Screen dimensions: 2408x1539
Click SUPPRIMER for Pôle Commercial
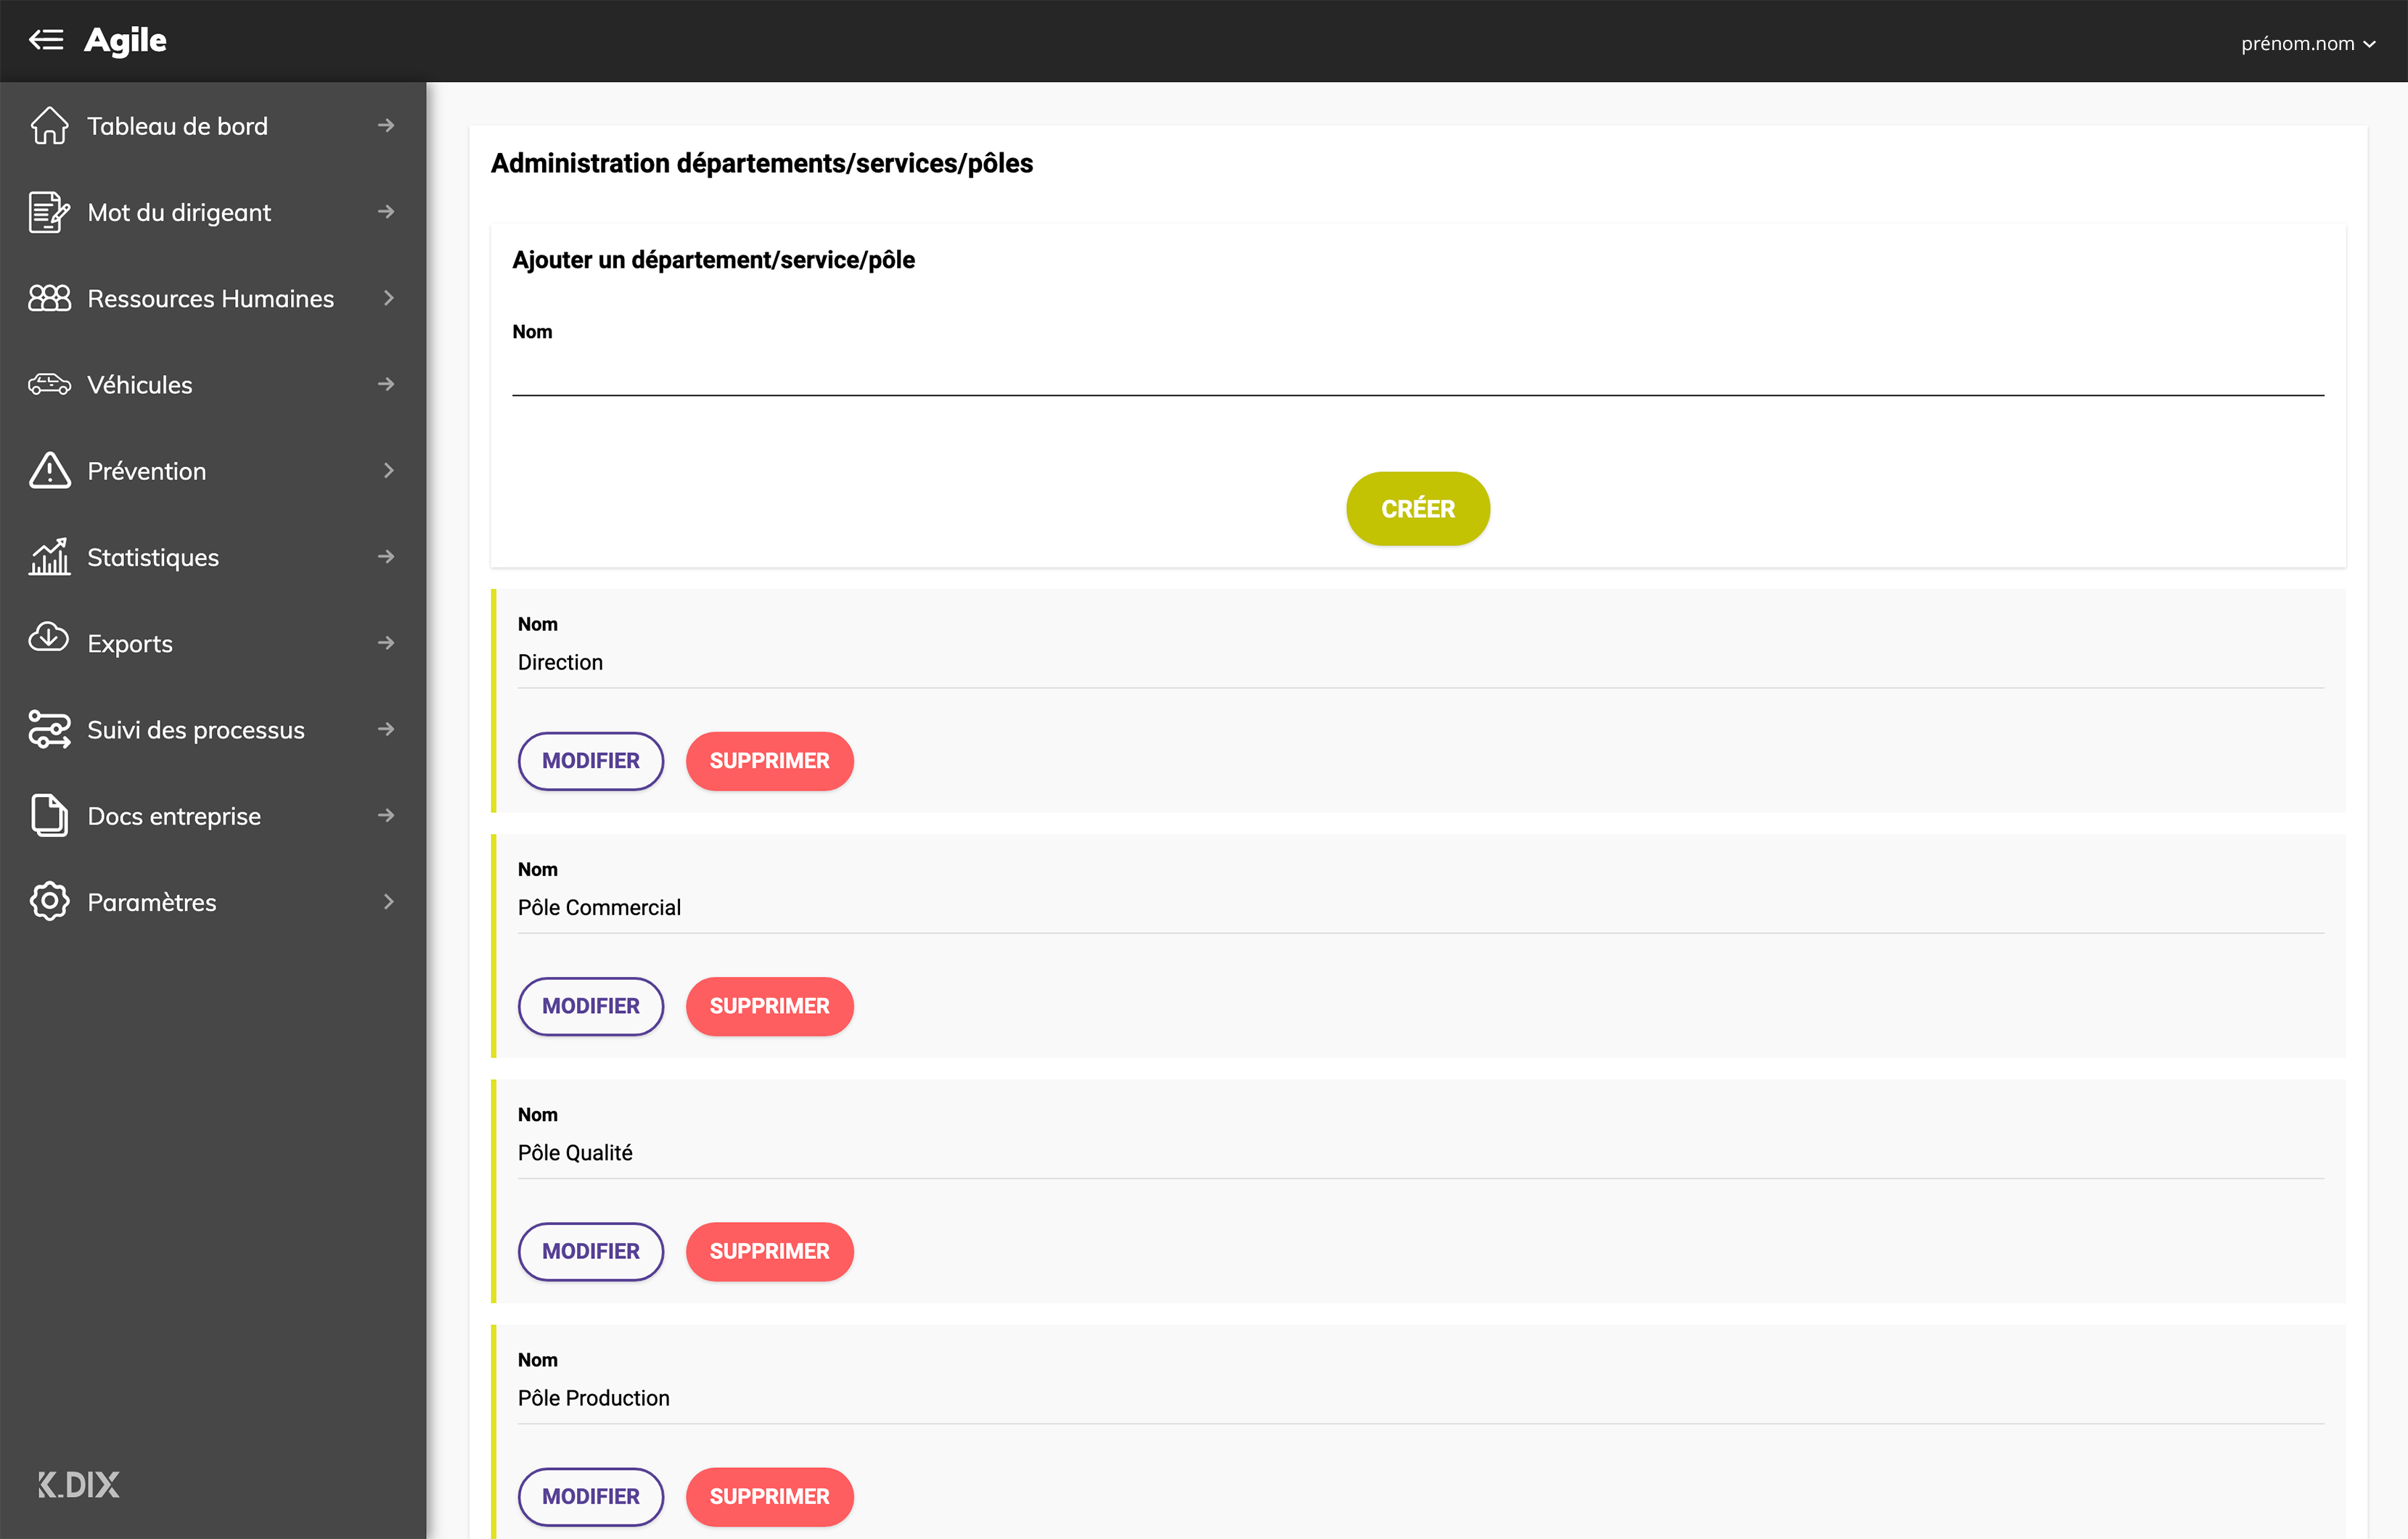(x=769, y=1007)
